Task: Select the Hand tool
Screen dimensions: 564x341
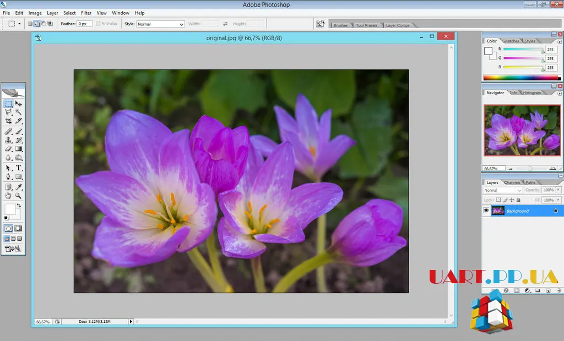Action: (8, 196)
